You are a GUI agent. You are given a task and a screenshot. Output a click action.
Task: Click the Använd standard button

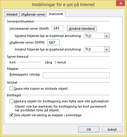point(82,29)
